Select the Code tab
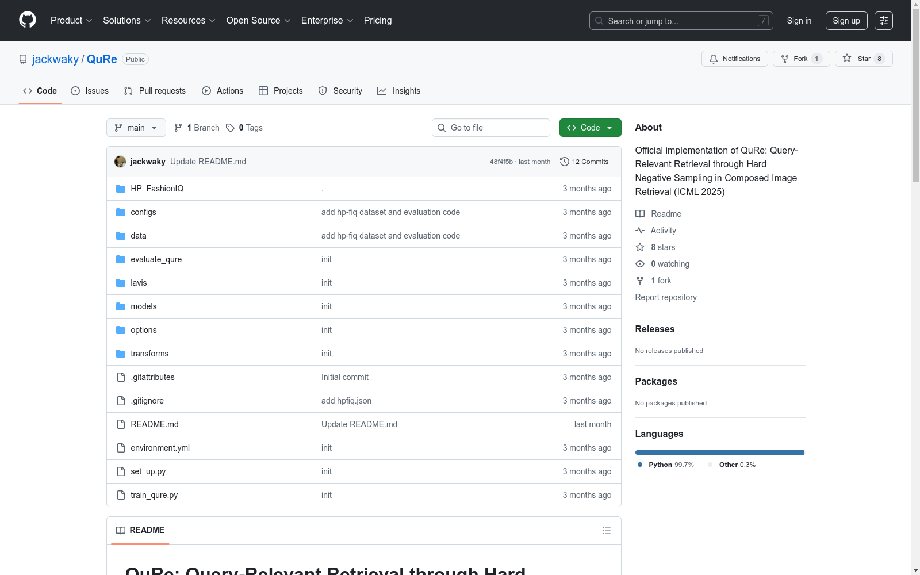This screenshot has width=920, height=575. [40, 91]
